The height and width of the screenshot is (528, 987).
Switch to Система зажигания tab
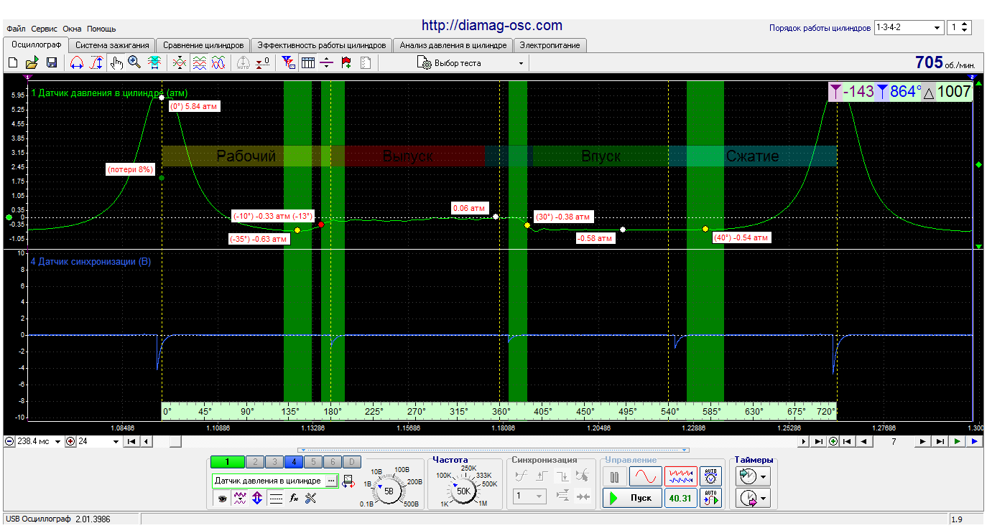pyautogui.click(x=112, y=45)
